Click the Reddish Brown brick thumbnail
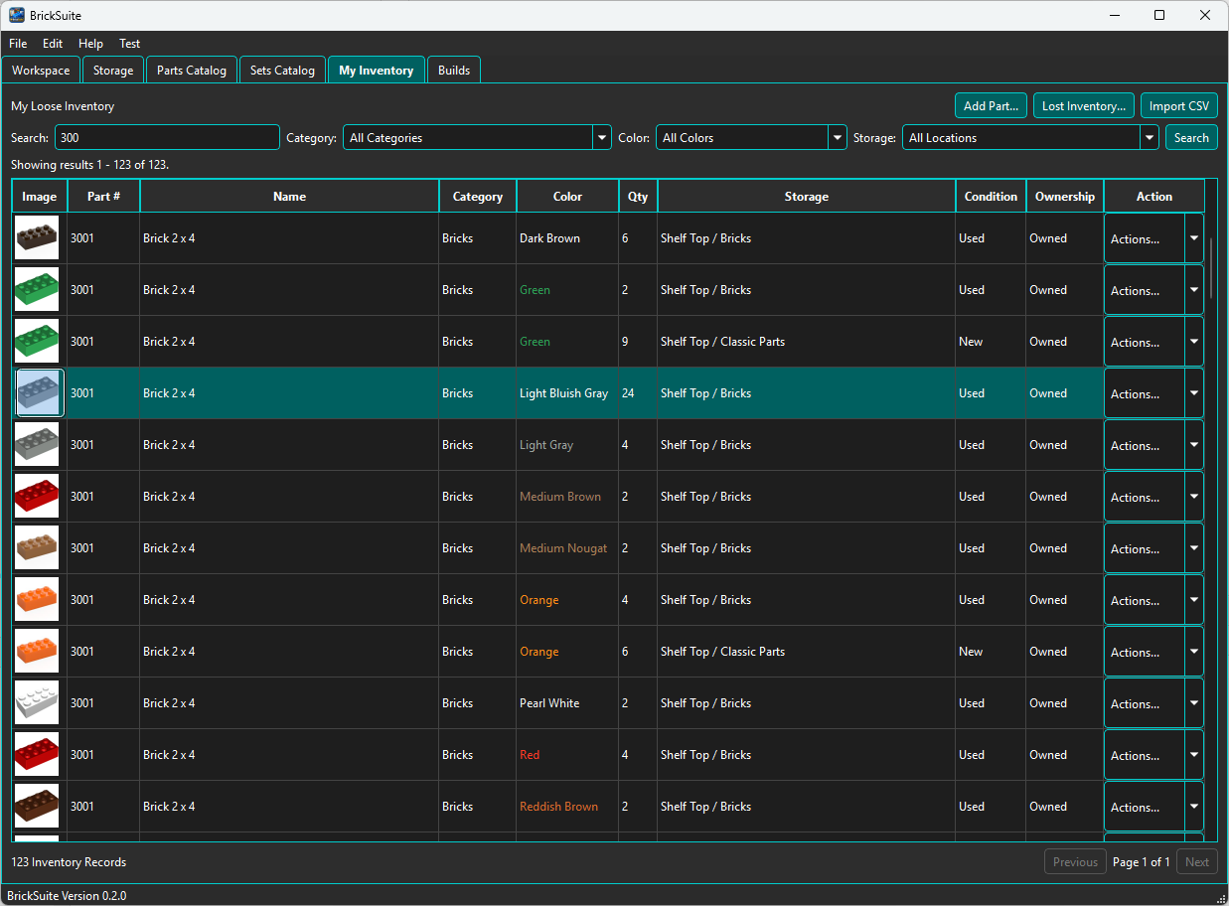The height and width of the screenshot is (906, 1229). point(37,807)
